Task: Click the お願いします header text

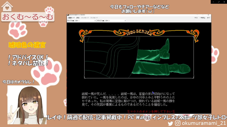Action: (x=138, y=11)
